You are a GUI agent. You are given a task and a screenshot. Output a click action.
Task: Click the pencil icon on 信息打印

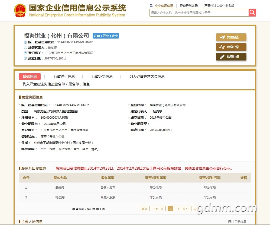(x=222, y=57)
